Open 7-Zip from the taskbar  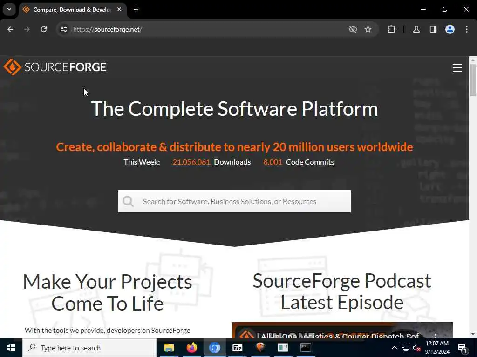[237, 348]
